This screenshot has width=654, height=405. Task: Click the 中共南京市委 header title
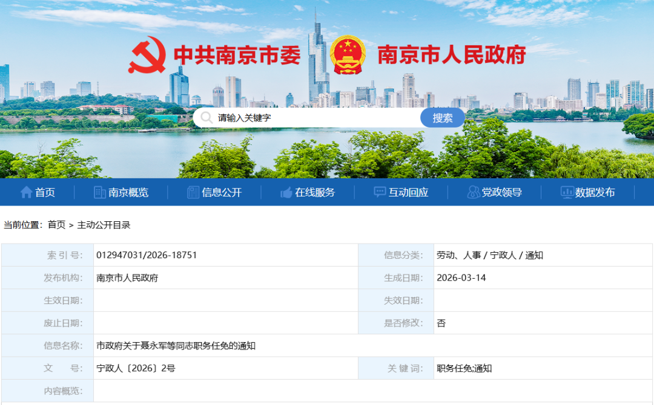[237, 56]
